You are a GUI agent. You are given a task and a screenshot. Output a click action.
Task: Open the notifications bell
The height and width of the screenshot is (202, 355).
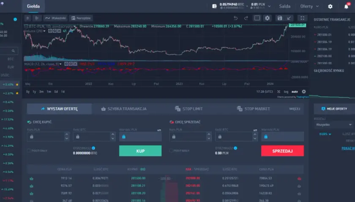[346, 7]
